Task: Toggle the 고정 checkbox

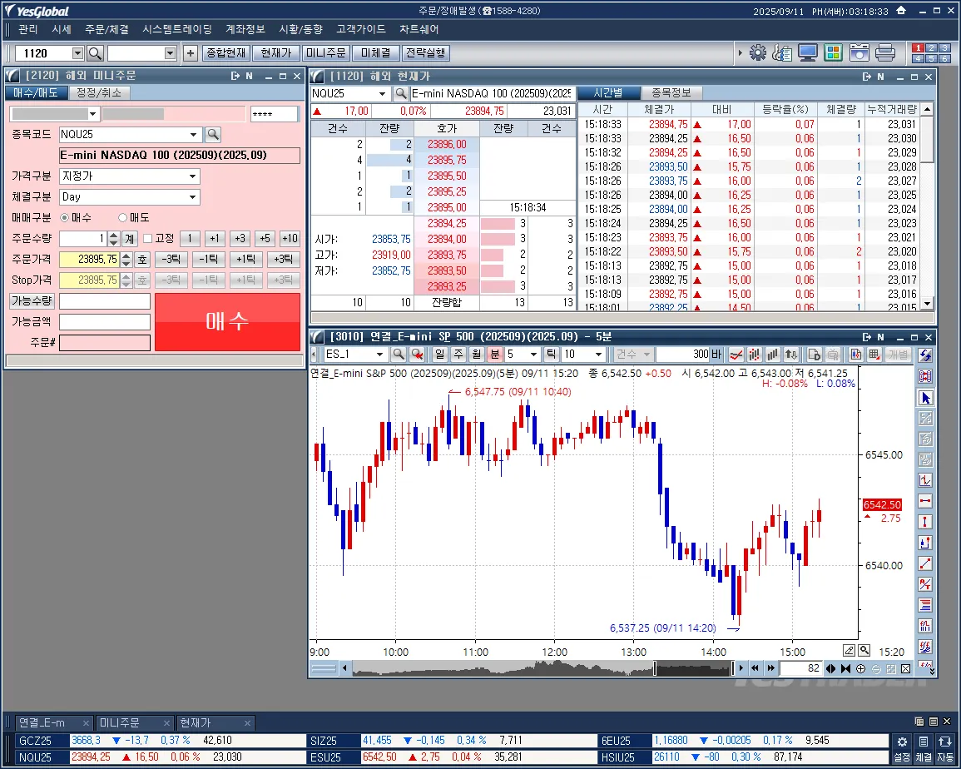Action: [148, 239]
